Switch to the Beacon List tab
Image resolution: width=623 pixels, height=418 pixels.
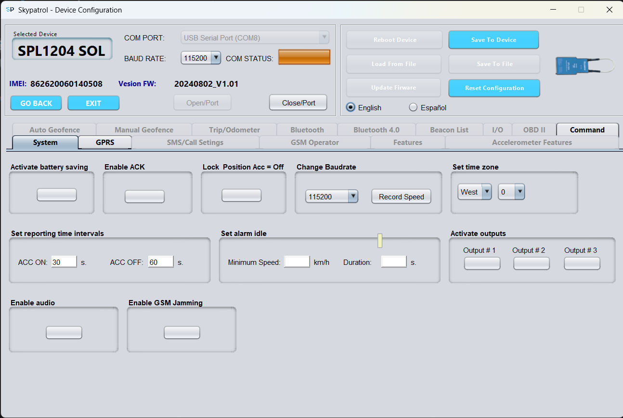coord(449,130)
